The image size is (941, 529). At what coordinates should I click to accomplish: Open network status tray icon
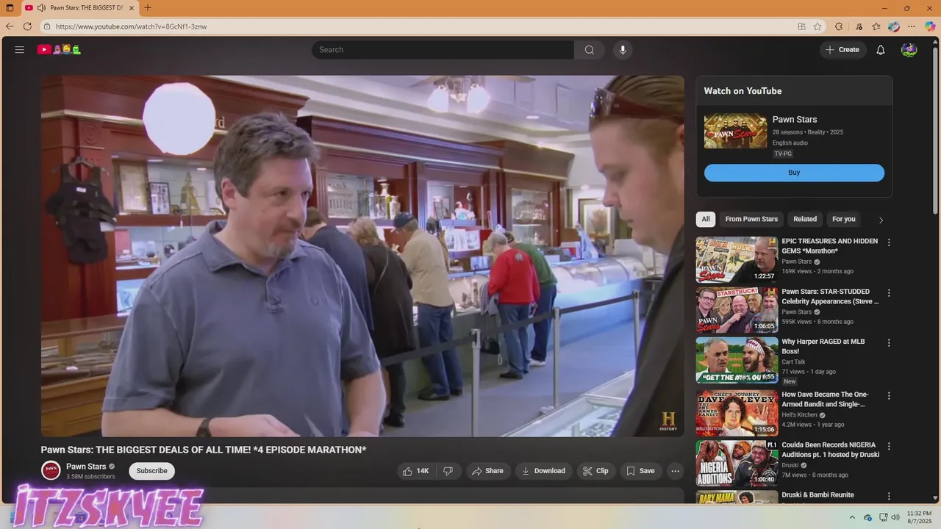883,517
